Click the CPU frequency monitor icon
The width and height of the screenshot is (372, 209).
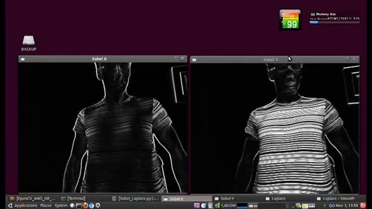(217, 206)
